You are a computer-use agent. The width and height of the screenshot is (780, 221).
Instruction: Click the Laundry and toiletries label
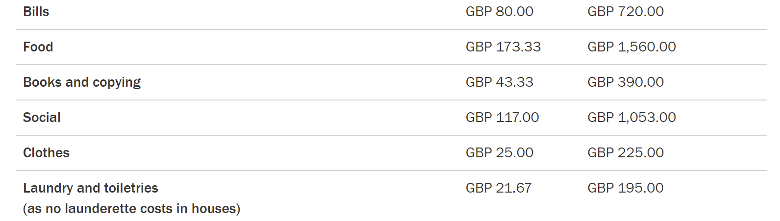pyautogui.click(x=91, y=188)
